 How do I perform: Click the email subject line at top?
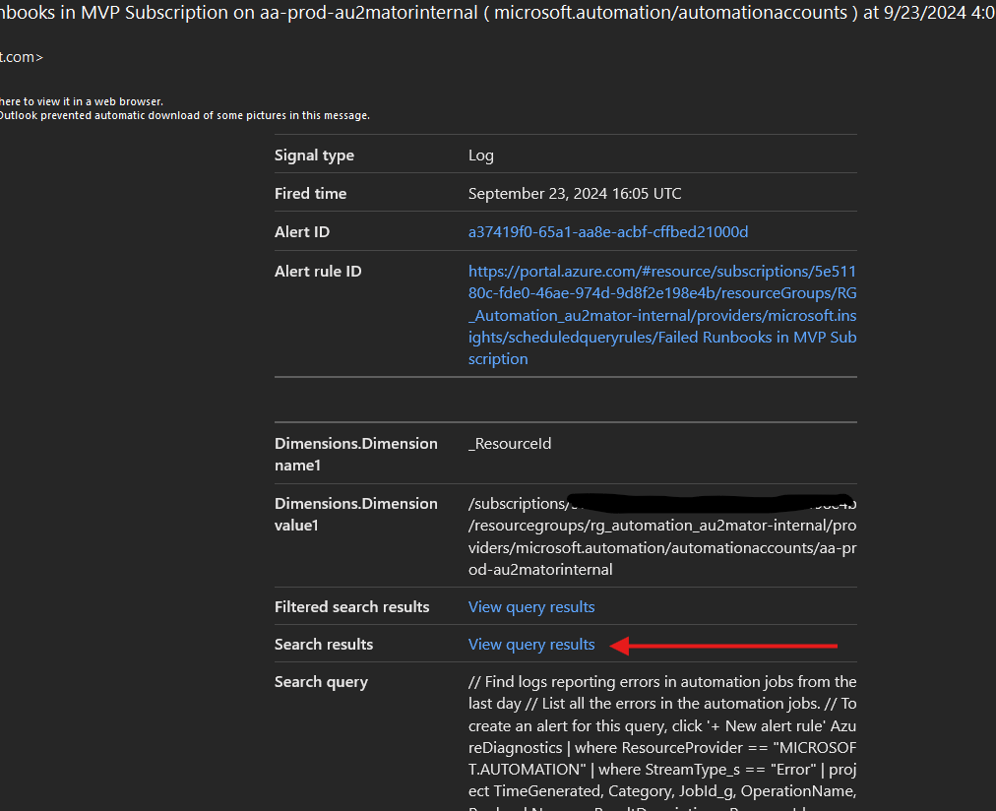pos(492,14)
